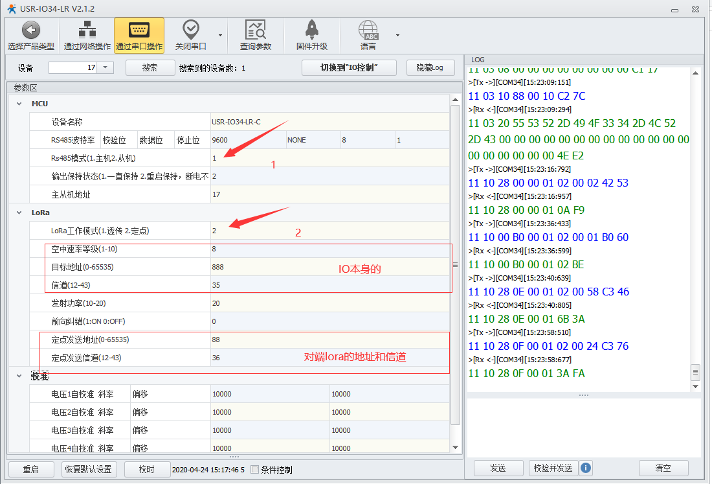The height and width of the screenshot is (484, 712).
Task: Click the 校验位 value NONE
Action: point(313,140)
